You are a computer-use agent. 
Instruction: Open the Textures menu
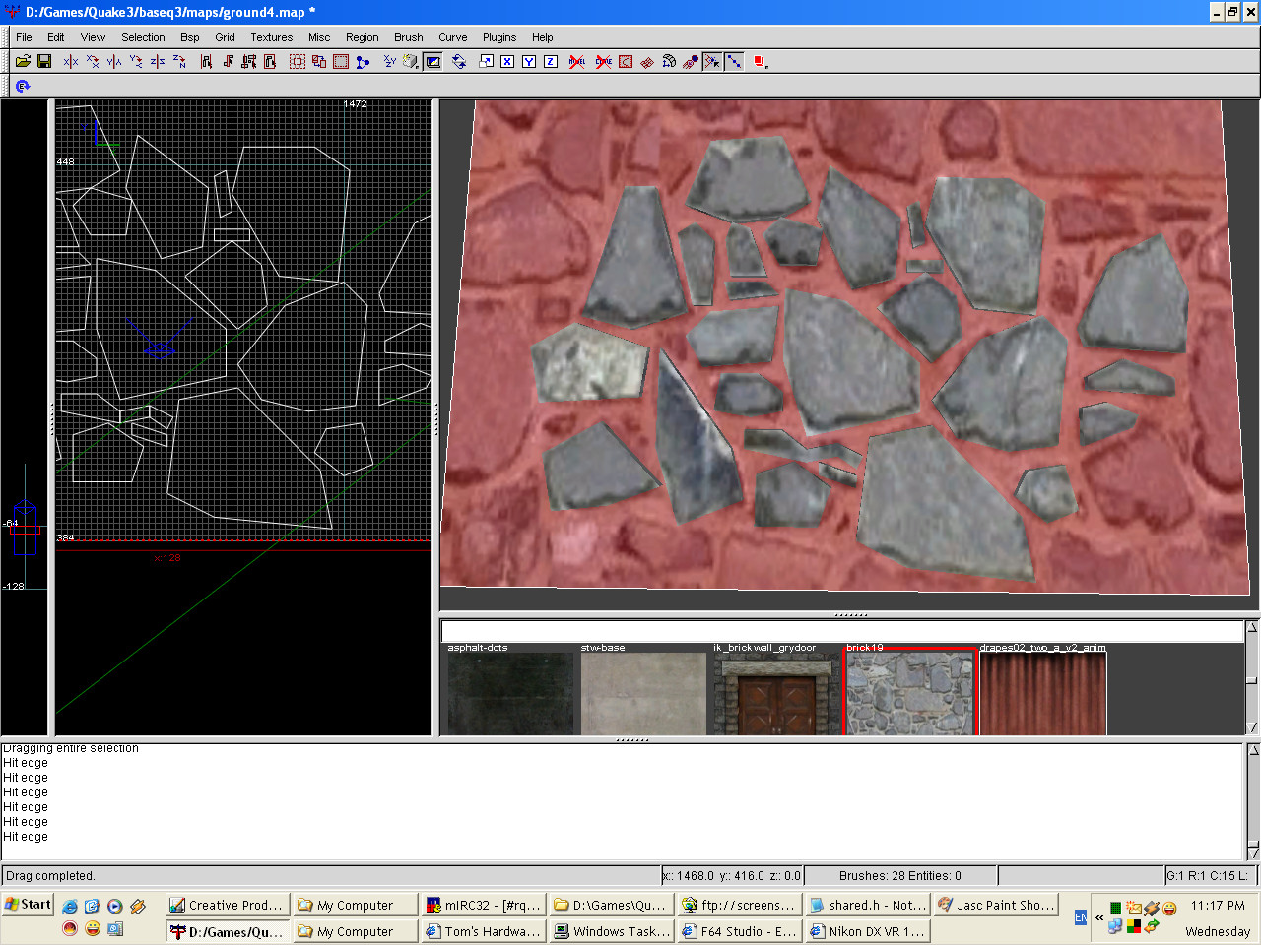(x=271, y=37)
